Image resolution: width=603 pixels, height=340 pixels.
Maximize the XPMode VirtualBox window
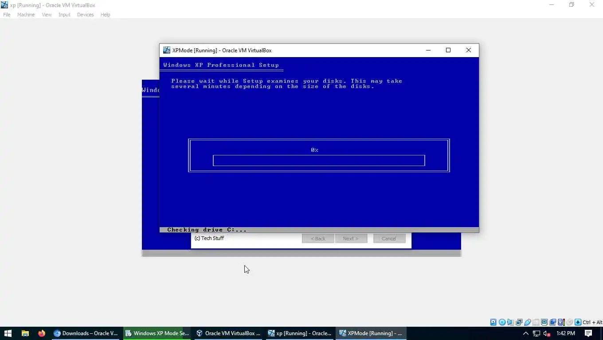tap(448, 50)
